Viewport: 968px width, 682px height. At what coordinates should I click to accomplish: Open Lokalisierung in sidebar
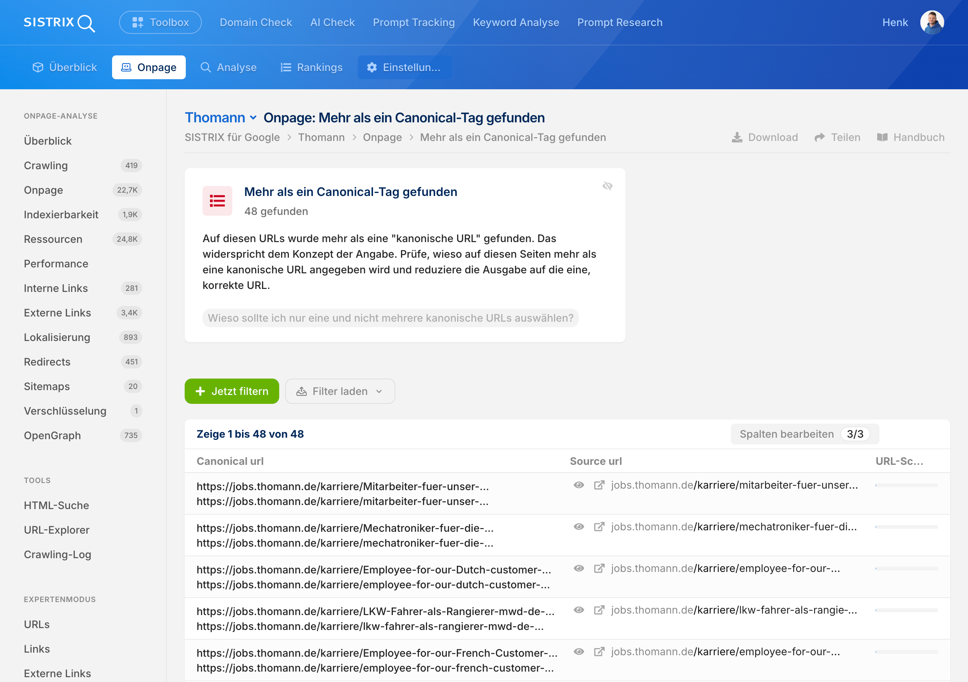click(x=83, y=337)
